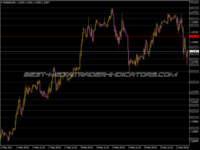
Task: Click the 1.21333 price level label
Action: 194,93
